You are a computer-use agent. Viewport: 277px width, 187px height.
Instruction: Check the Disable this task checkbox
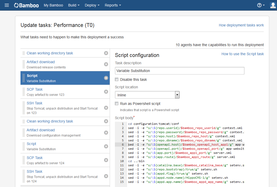(x=116, y=79)
